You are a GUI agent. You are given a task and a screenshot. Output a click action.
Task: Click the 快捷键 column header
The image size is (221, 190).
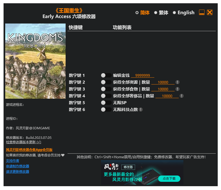[x=76, y=27]
